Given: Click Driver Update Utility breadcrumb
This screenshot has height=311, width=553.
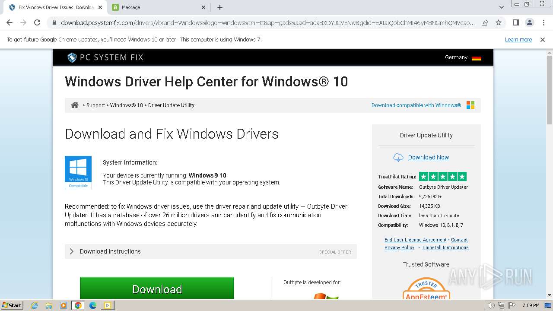Looking at the screenshot, I should (x=171, y=105).
